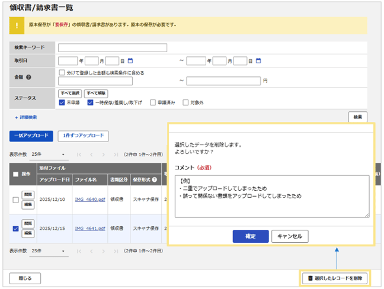Go to previous page in upper pager
Image resolution: width=384 pixels, height=289 pixels.
pyautogui.click(x=91, y=155)
